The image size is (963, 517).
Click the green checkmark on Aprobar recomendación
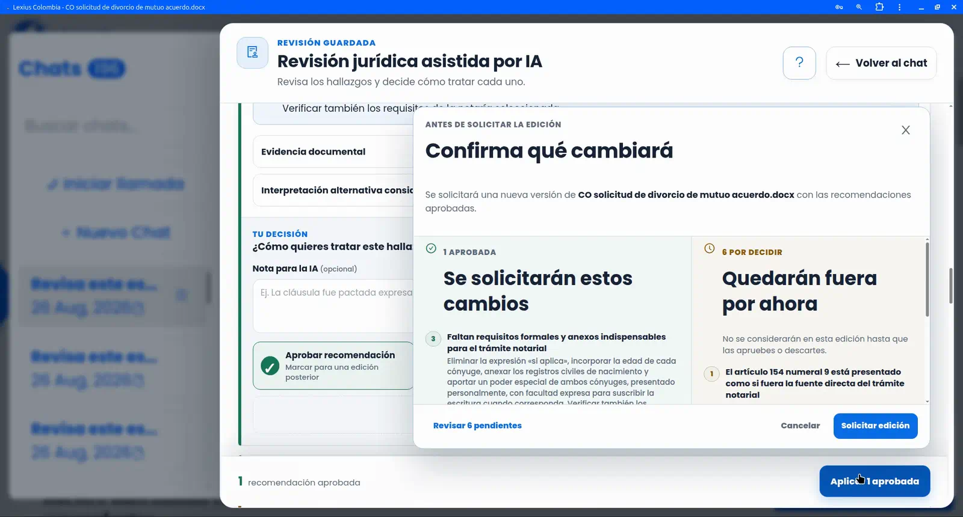coord(270,366)
